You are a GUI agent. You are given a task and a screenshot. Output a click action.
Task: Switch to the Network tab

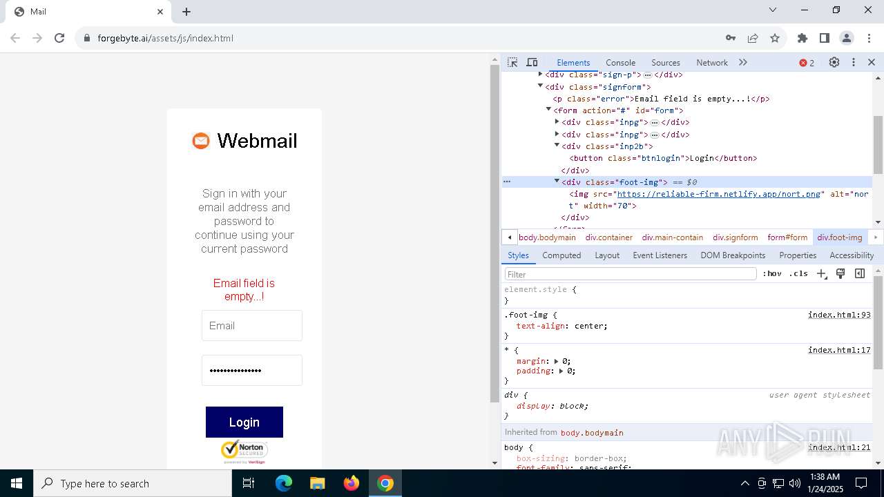(712, 62)
